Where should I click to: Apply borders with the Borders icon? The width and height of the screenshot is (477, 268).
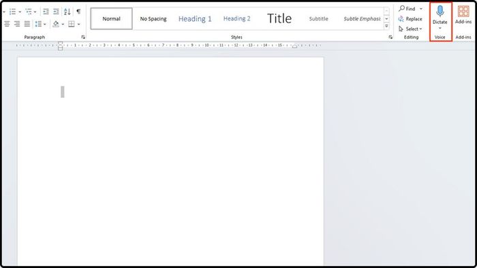tap(71, 24)
